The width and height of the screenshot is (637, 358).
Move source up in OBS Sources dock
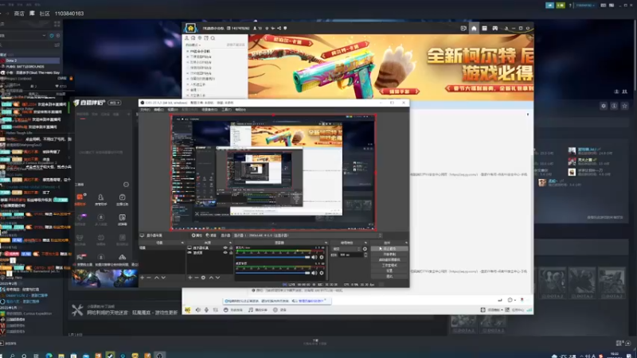pyautogui.click(x=211, y=278)
